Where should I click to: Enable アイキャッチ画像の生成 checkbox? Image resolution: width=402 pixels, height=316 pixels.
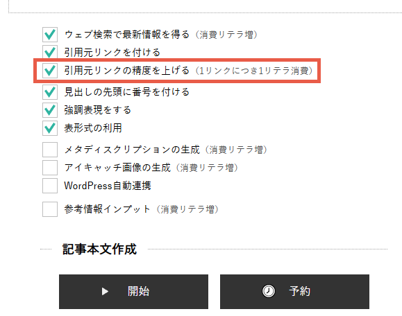click(x=50, y=168)
